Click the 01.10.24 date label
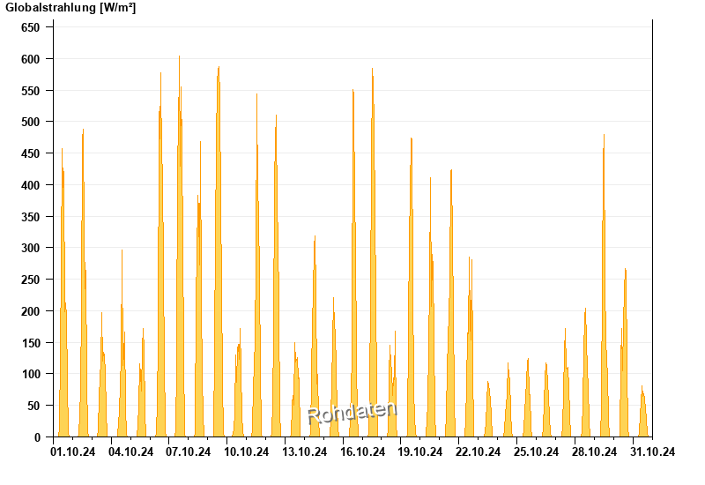The height and width of the screenshot is (485, 705). click(x=73, y=451)
